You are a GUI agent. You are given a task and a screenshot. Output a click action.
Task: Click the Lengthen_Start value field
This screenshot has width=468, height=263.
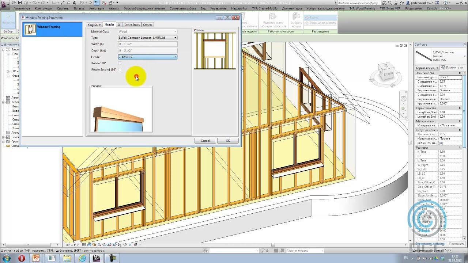coord(450,113)
